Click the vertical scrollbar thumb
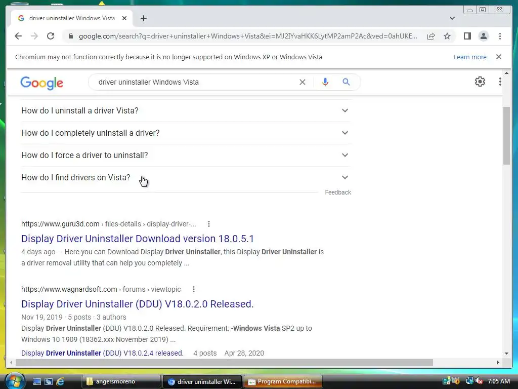The height and width of the screenshot is (389, 518). click(x=506, y=136)
